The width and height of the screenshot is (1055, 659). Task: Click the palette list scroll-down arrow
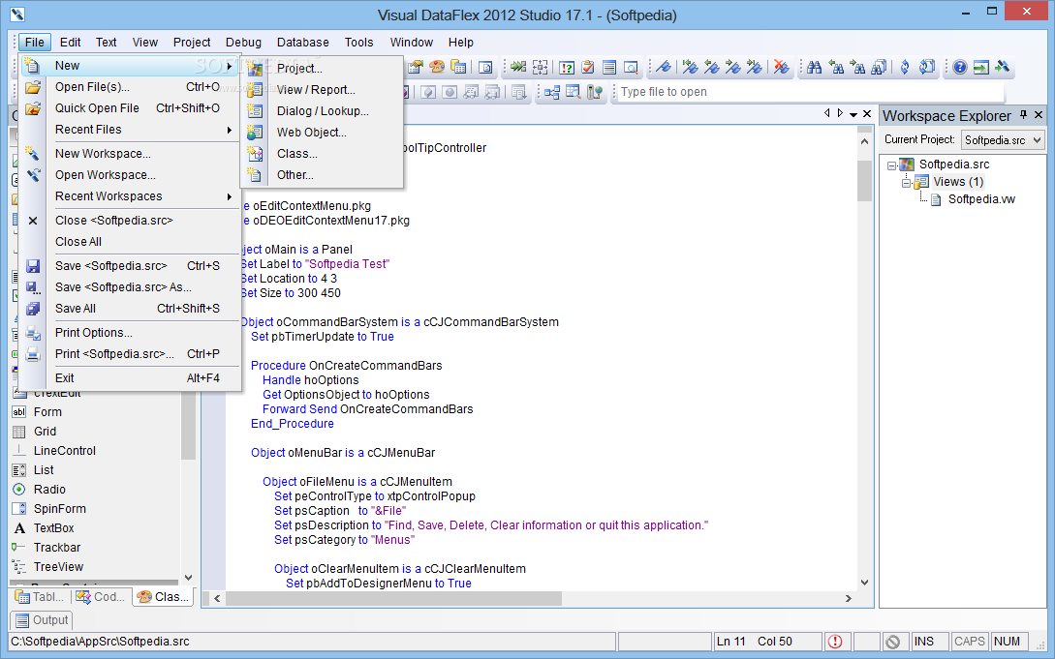pos(188,577)
